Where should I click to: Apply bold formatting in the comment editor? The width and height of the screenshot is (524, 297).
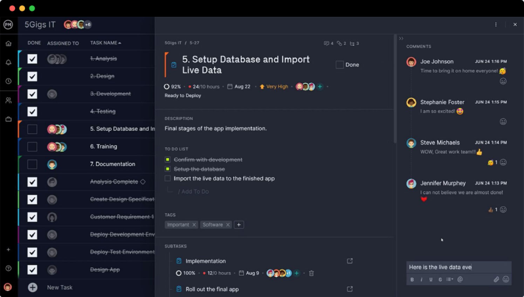point(412,280)
